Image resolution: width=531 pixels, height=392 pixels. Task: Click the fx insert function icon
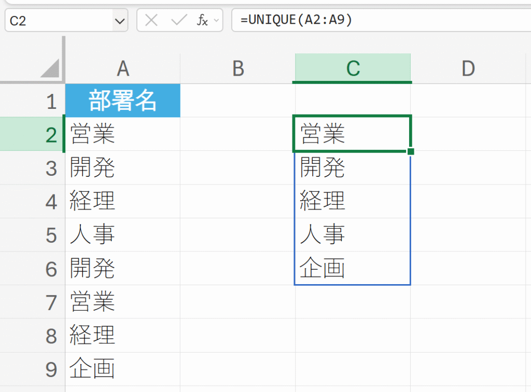(202, 21)
